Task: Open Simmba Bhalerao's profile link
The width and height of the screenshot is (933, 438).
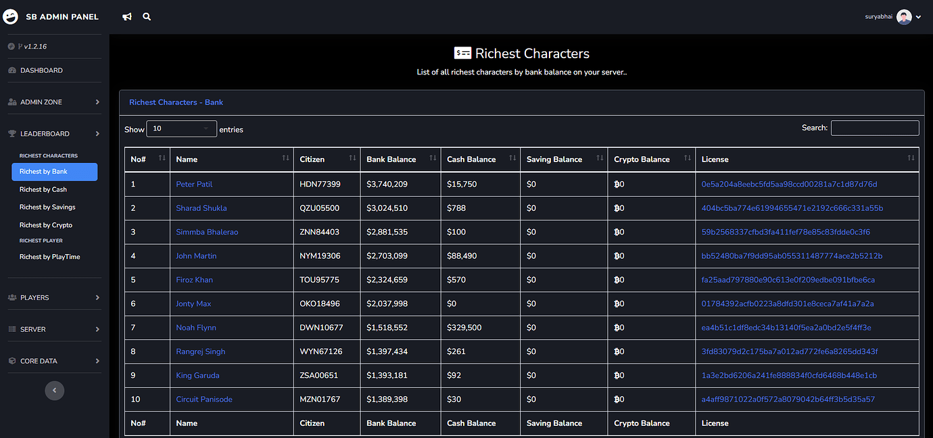Action: coord(207,232)
